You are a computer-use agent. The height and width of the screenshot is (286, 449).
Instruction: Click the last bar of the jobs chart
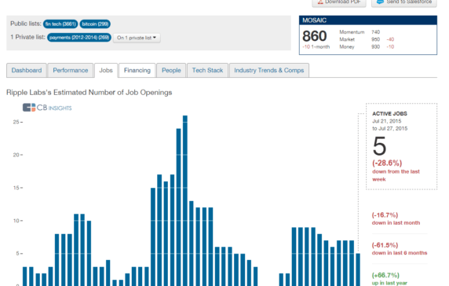pos(358,269)
